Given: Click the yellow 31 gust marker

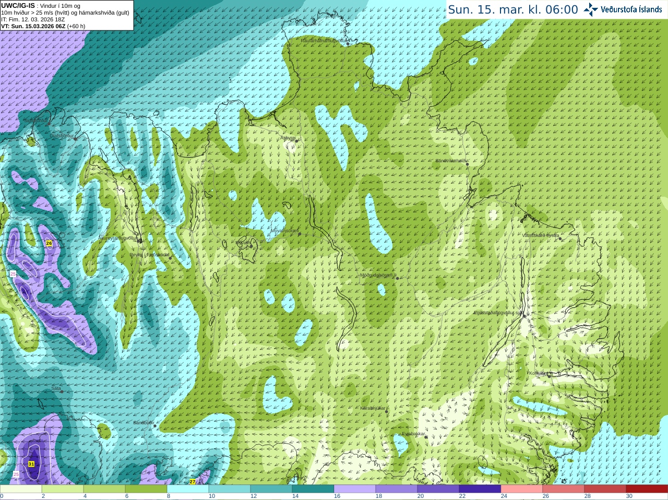Looking at the screenshot, I should point(31,464).
